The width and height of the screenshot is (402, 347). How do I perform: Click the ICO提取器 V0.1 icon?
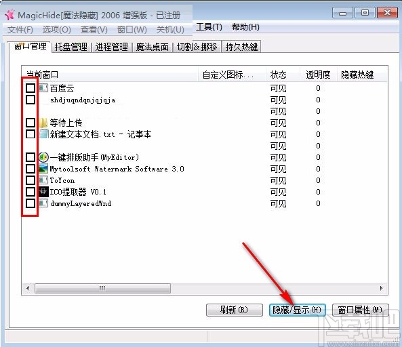[43, 192]
